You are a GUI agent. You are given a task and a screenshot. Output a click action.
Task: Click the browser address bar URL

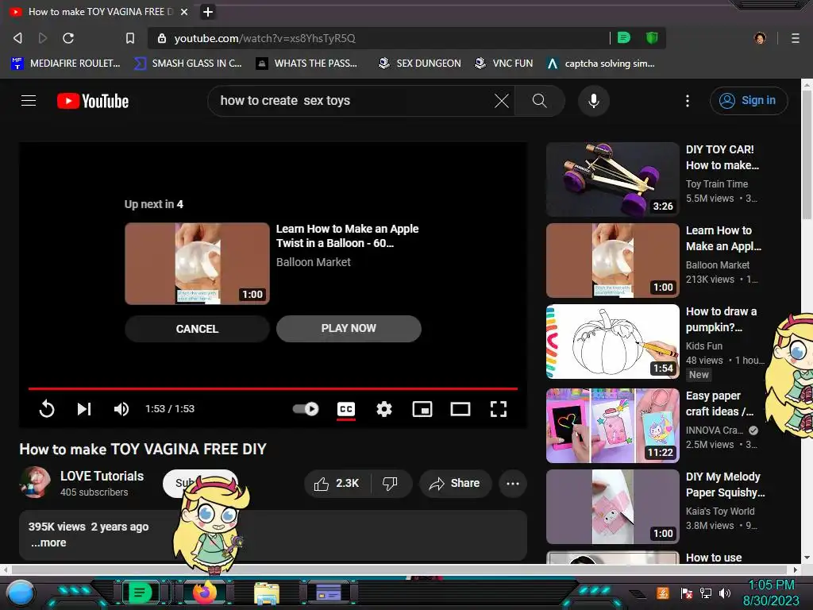pyautogui.click(x=264, y=38)
